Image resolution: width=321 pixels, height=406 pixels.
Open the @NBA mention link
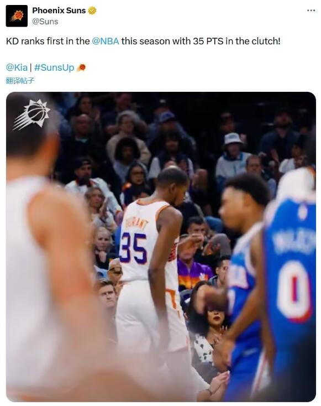point(106,41)
